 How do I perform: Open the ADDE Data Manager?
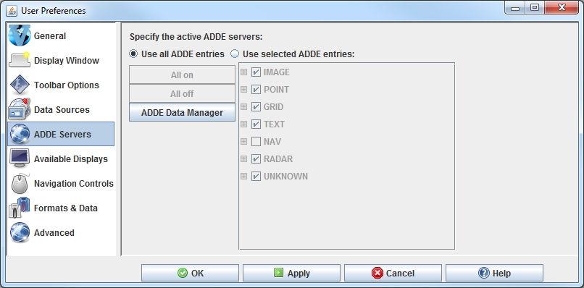pyautogui.click(x=182, y=112)
